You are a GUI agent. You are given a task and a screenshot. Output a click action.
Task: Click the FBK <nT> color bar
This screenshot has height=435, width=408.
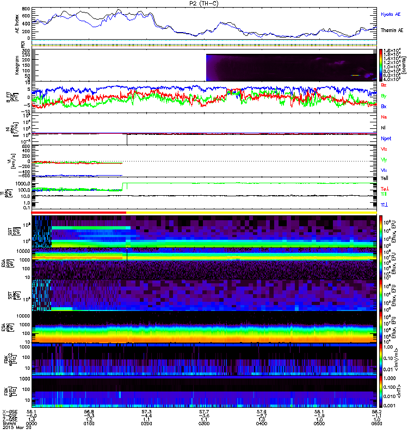point(381,391)
